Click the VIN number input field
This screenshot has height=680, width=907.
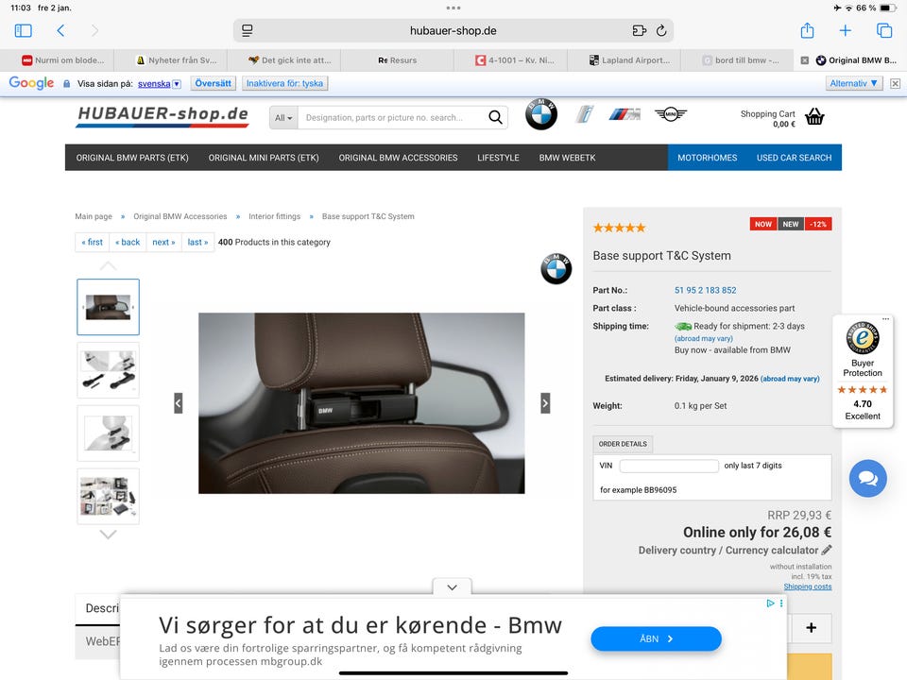coord(669,465)
